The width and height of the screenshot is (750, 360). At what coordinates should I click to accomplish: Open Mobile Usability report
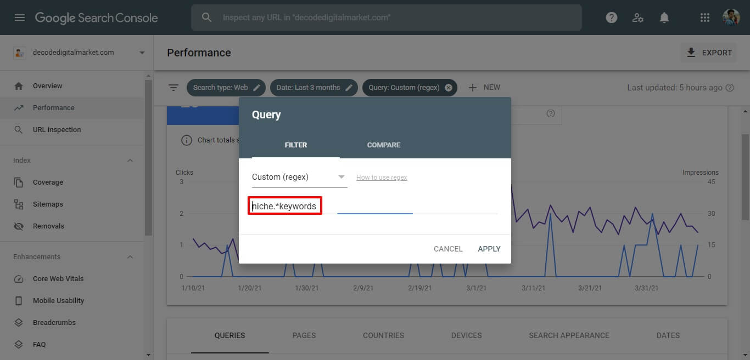pos(58,301)
